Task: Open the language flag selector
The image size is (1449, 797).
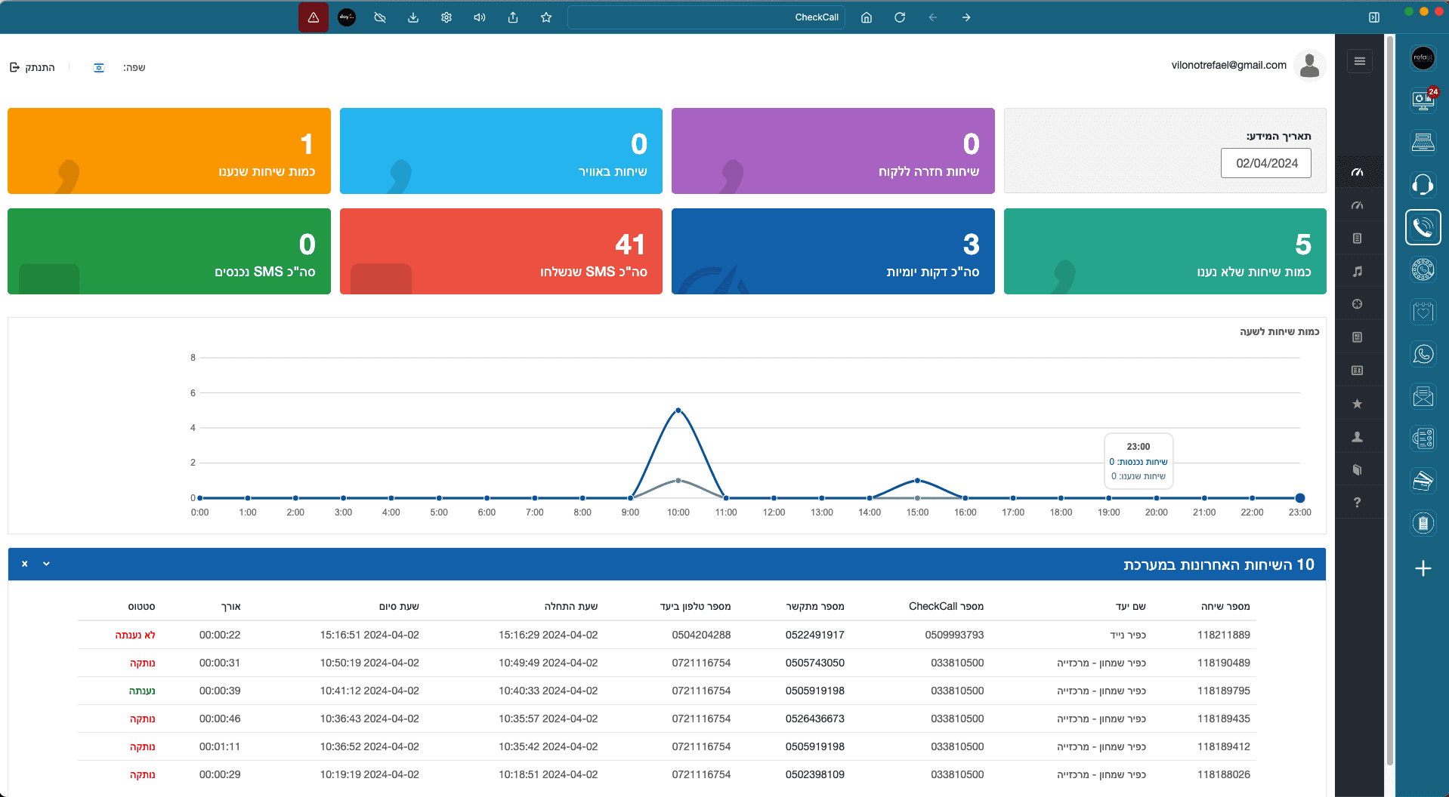Action: 99,68
